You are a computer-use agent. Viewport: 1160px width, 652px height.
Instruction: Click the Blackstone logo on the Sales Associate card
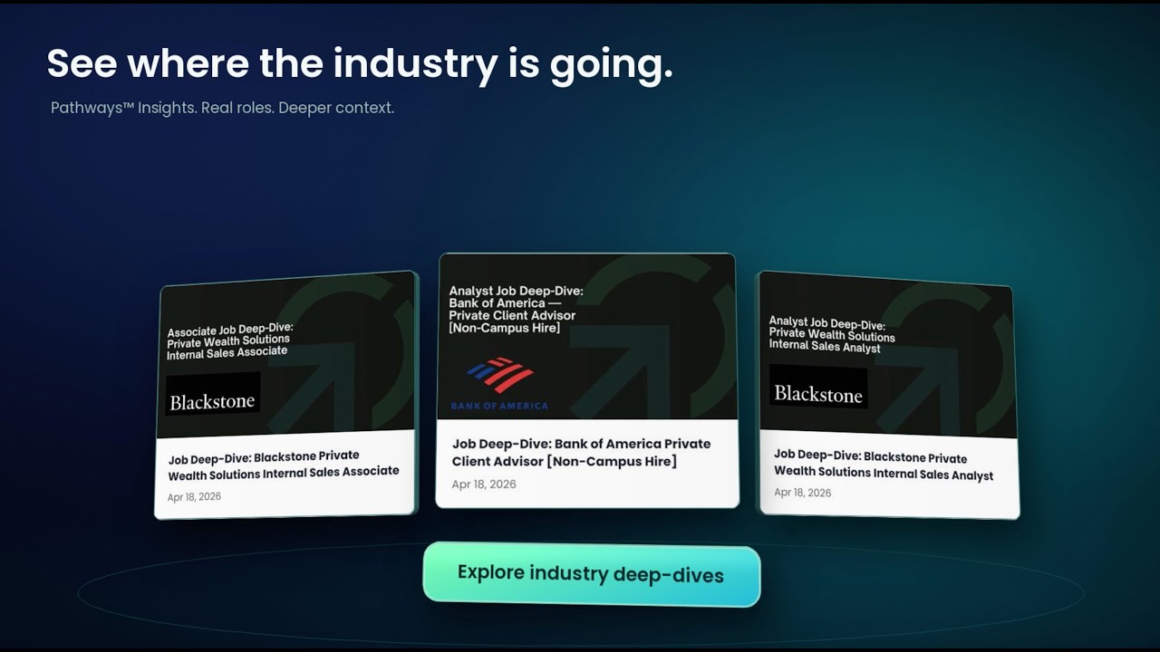tap(213, 395)
